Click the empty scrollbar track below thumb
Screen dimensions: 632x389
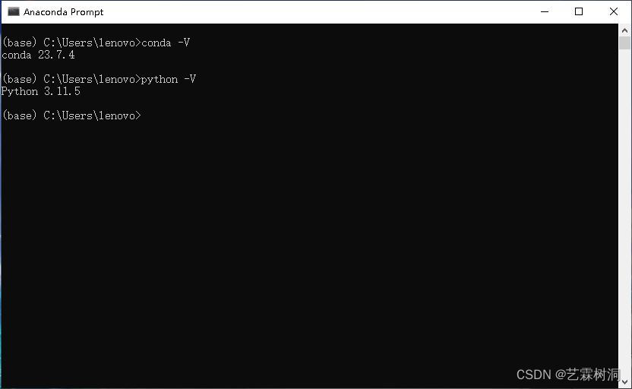pyautogui.click(x=624, y=210)
